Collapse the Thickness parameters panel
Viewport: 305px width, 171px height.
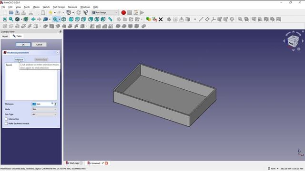coord(58,53)
